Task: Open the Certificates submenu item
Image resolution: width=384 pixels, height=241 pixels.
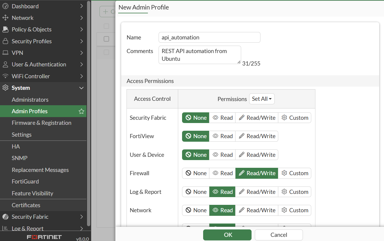Action: coord(43,205)
